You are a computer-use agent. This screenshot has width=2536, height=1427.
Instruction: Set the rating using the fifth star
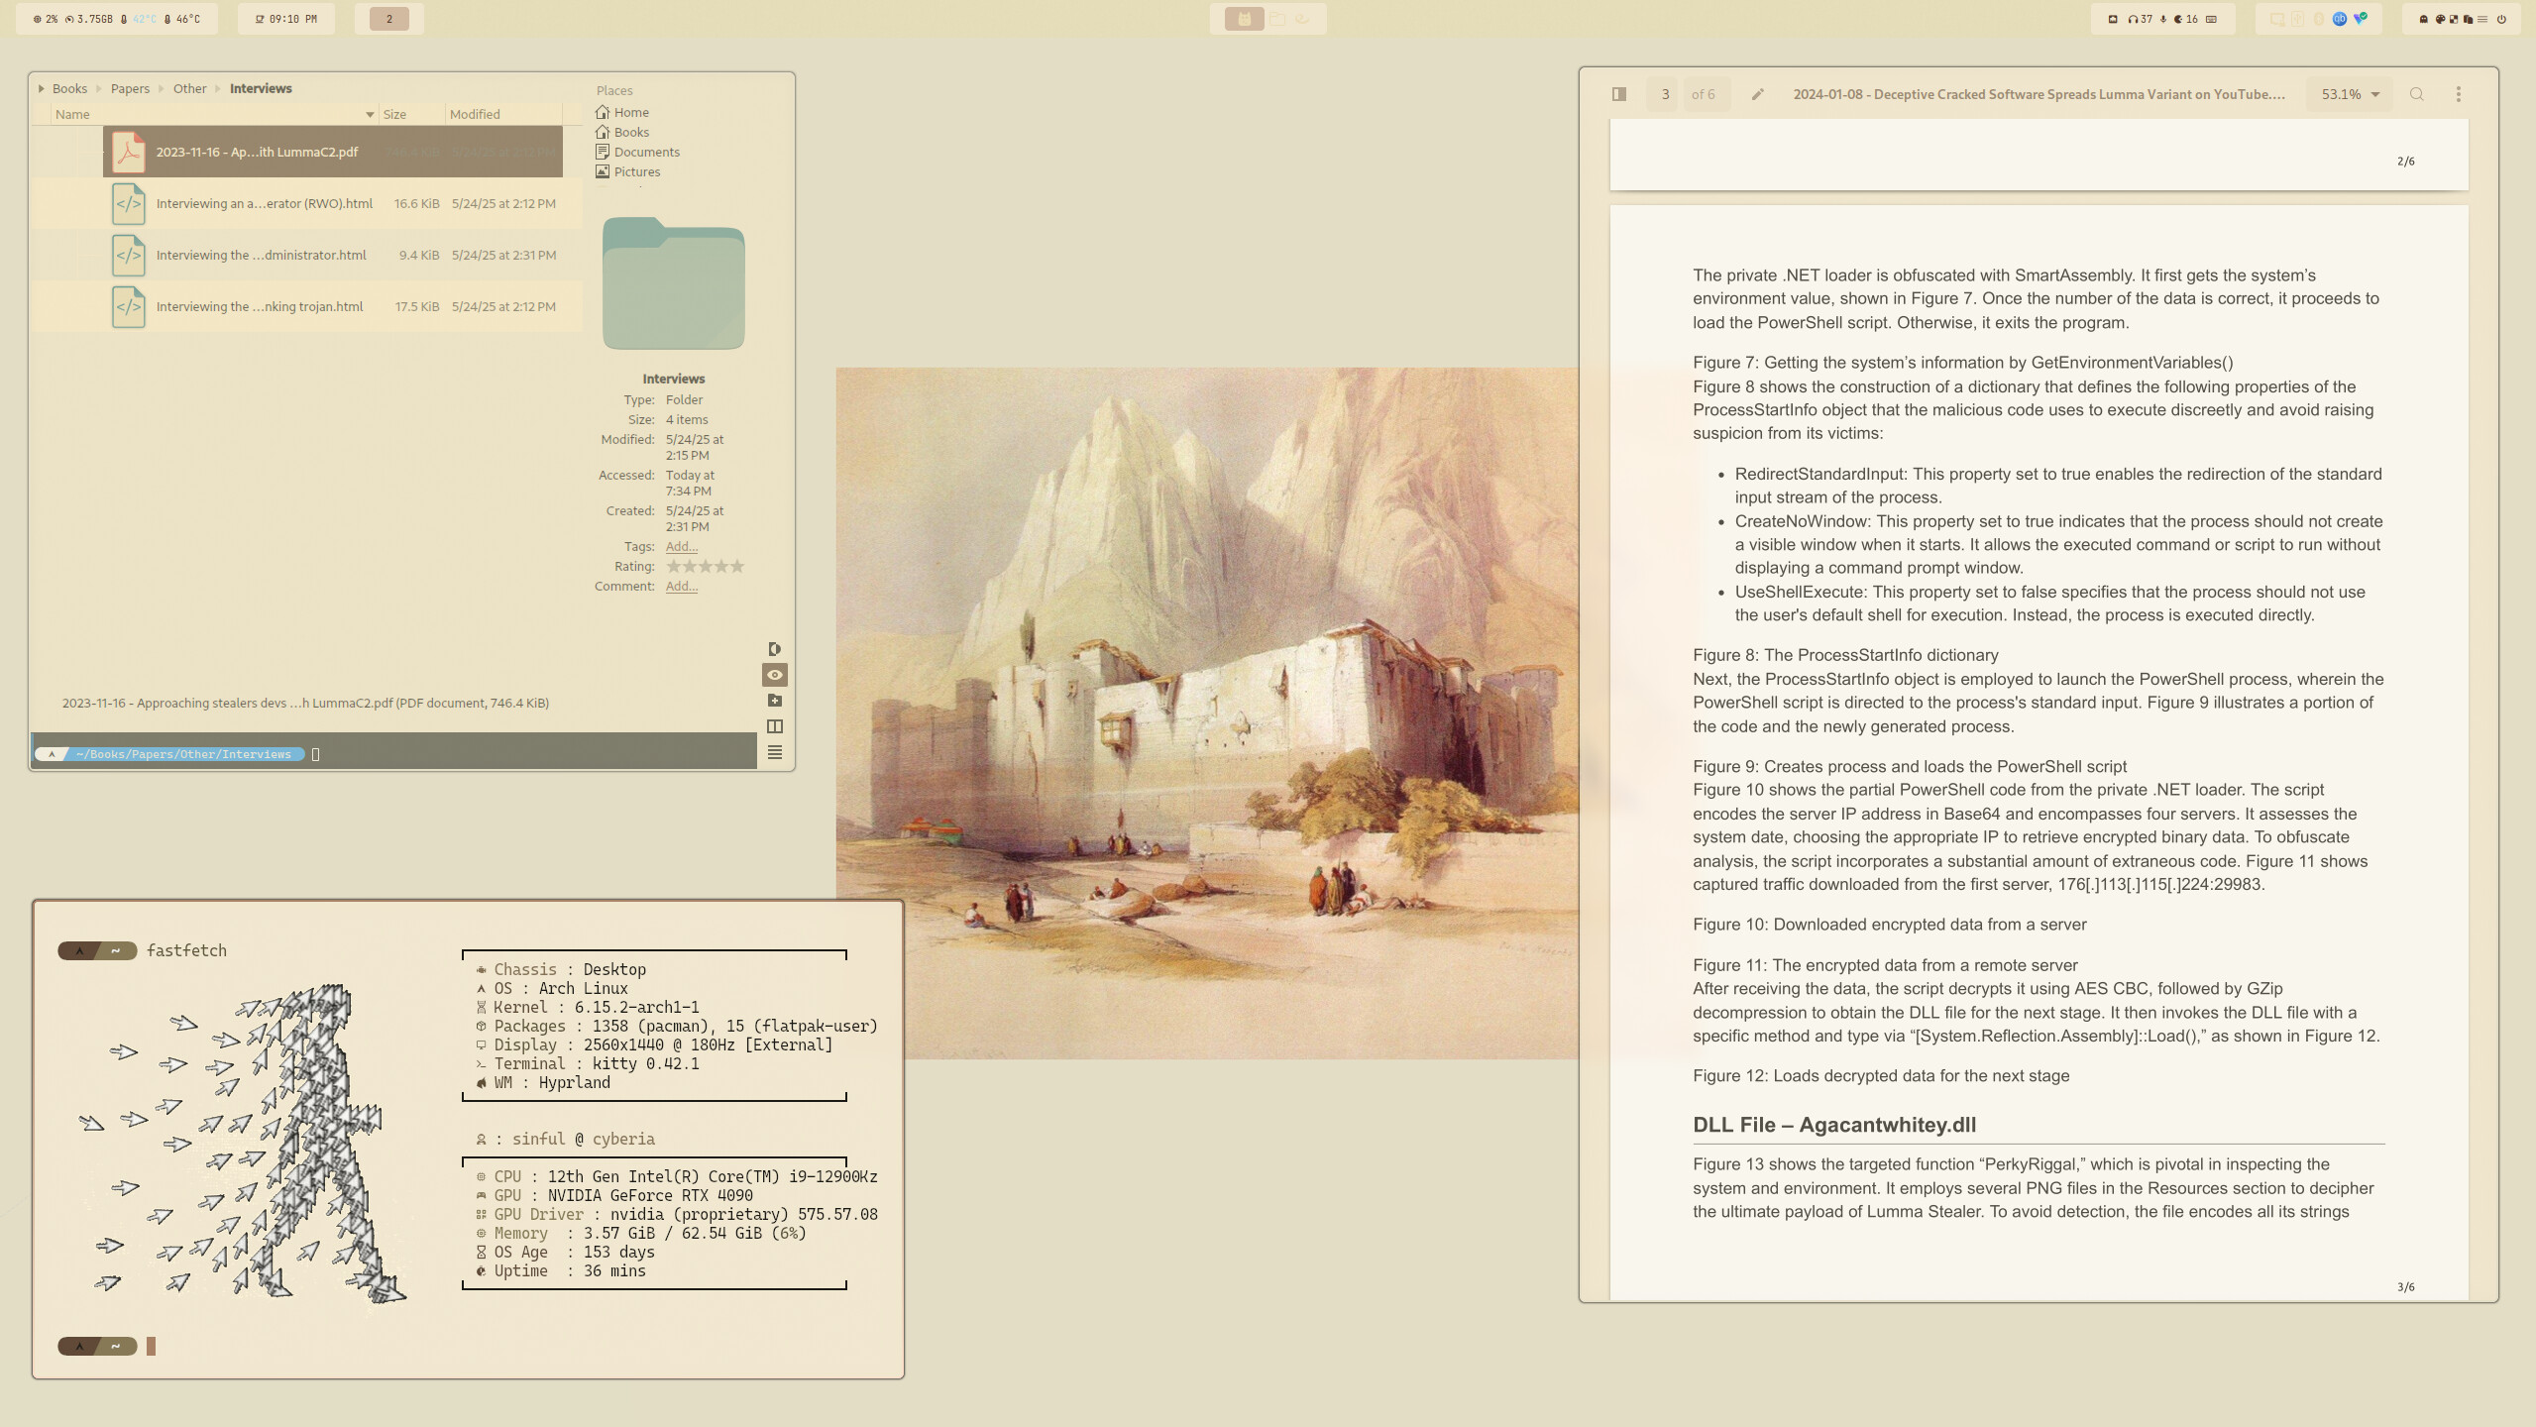point(736,566)
